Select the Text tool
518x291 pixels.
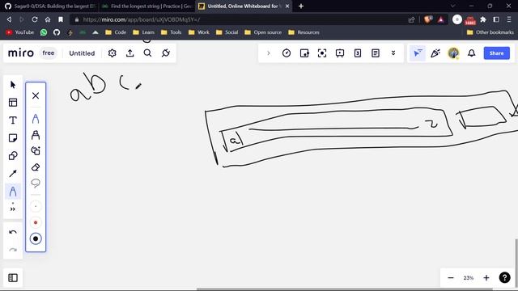tap(13, 120)
